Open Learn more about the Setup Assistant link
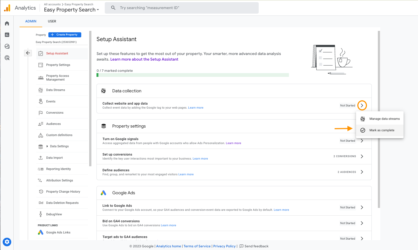This screenshot has width=418, height=250. pos(144,59)
